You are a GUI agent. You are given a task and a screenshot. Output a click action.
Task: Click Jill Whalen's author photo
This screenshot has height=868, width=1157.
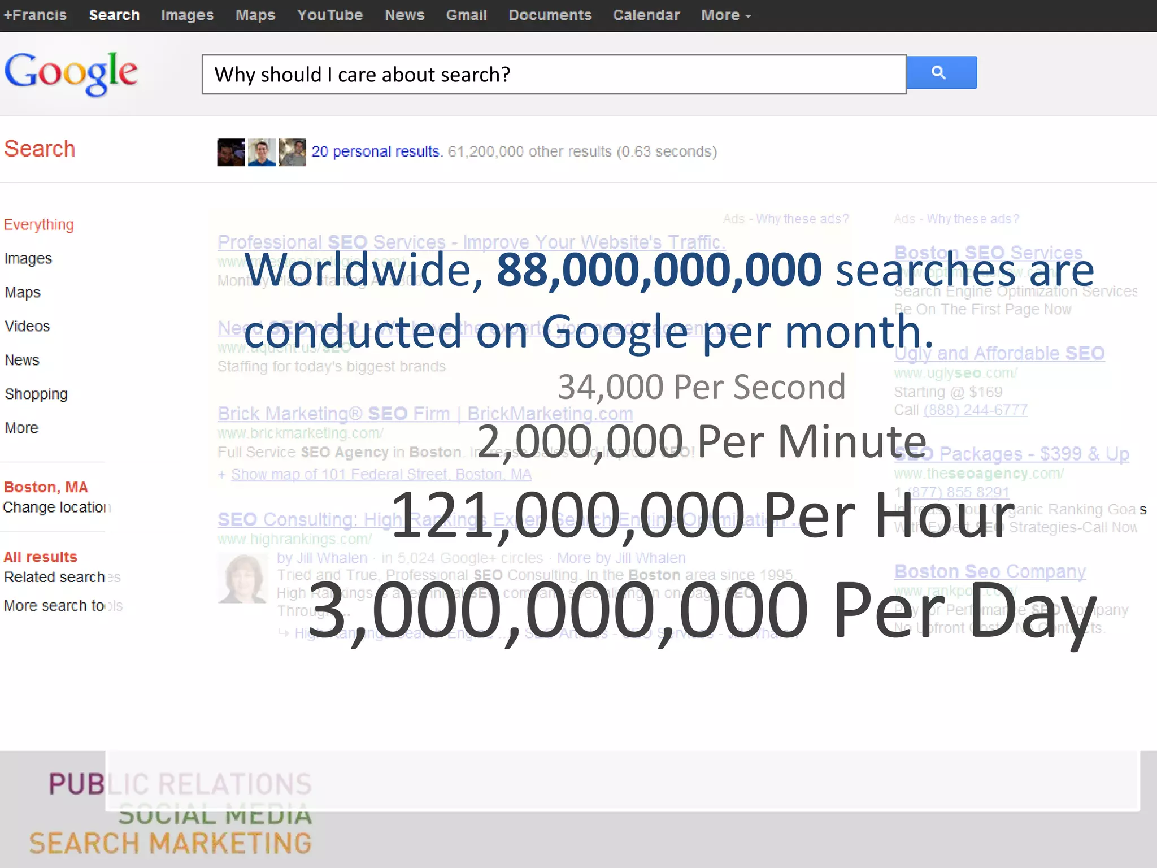coord(243,579)
